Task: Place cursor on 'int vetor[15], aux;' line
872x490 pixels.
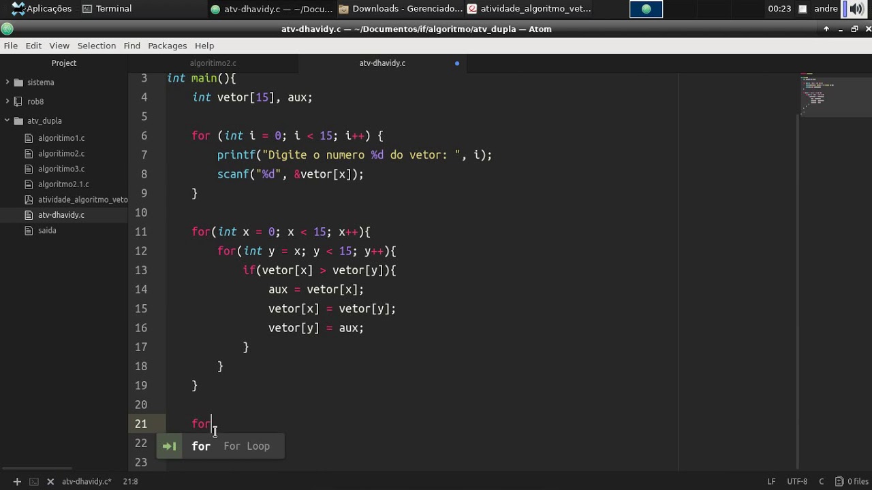Action: (252, 97)
